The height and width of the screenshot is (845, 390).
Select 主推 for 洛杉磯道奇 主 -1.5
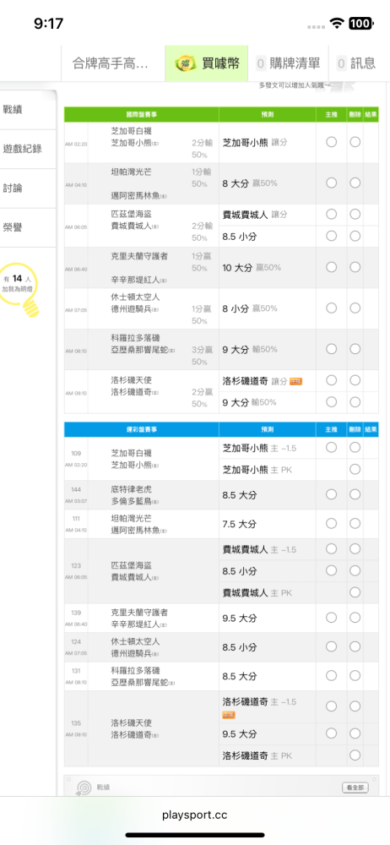(x=331, y=706)
